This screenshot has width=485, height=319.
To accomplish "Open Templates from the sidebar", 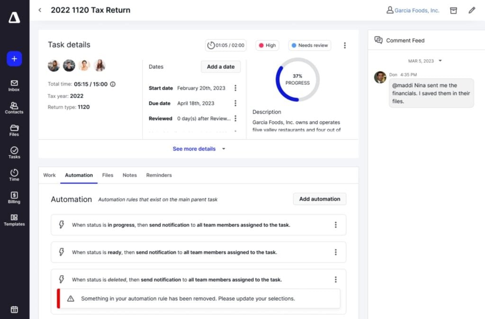I will point(14,220).
